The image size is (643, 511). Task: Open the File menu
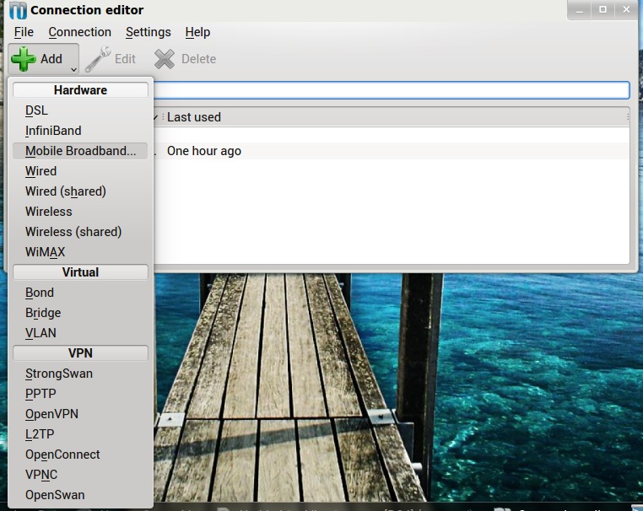pos(24,32)
